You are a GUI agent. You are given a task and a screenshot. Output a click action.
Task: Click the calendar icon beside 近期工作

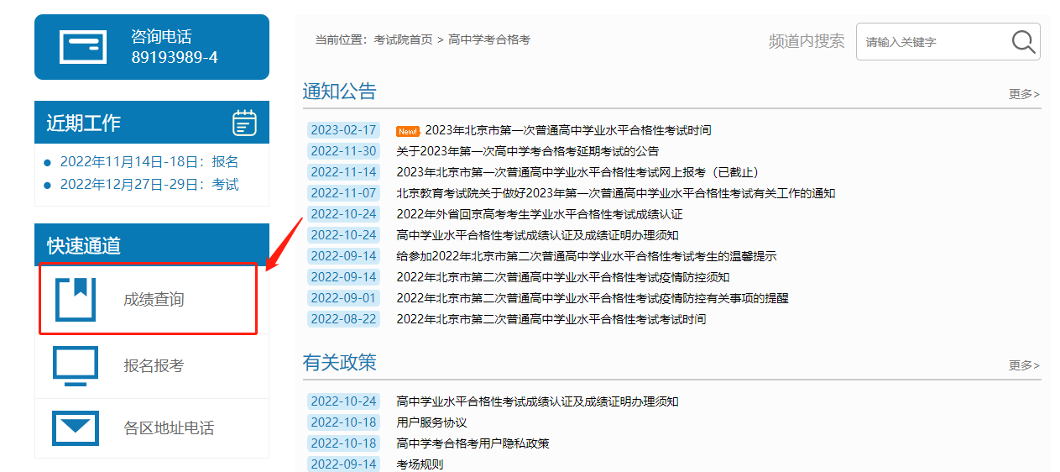[244, 123]
